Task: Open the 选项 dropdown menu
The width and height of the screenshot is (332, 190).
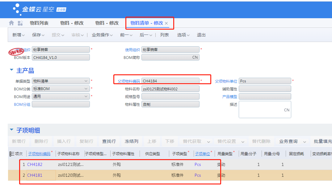Action: tap(183, 35)
